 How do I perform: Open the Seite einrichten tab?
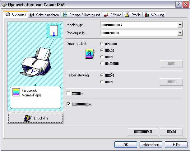(x=44, y=15)
